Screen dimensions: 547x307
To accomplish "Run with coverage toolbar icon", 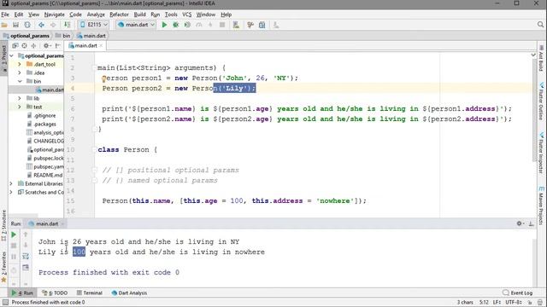I will coord(187,25).
